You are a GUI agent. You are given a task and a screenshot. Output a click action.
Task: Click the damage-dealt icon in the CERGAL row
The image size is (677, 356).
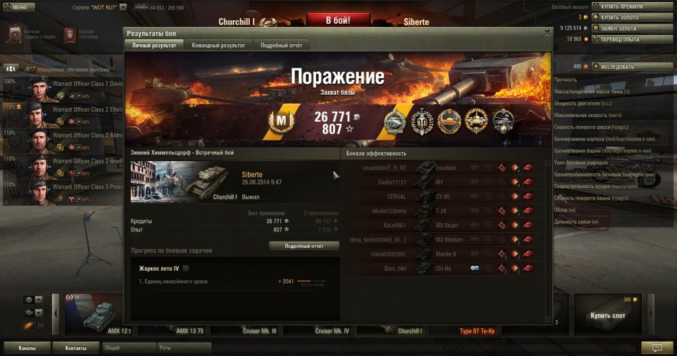515,196
